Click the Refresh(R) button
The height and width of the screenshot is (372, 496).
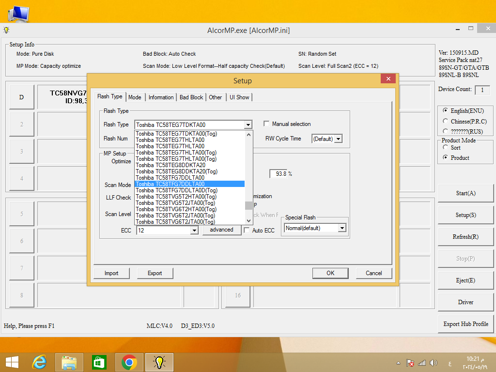(x=465, y=237)
